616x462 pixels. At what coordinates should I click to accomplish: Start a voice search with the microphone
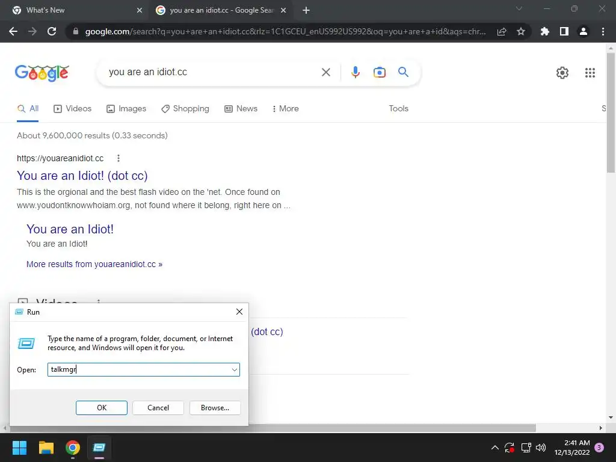pyautogui.click(x=355, y=72)
